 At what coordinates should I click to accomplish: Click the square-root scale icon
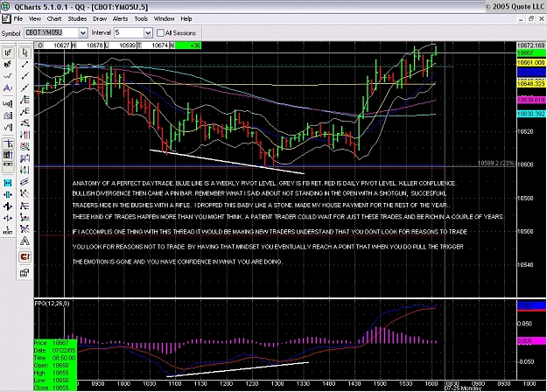[x=8, y=127]
